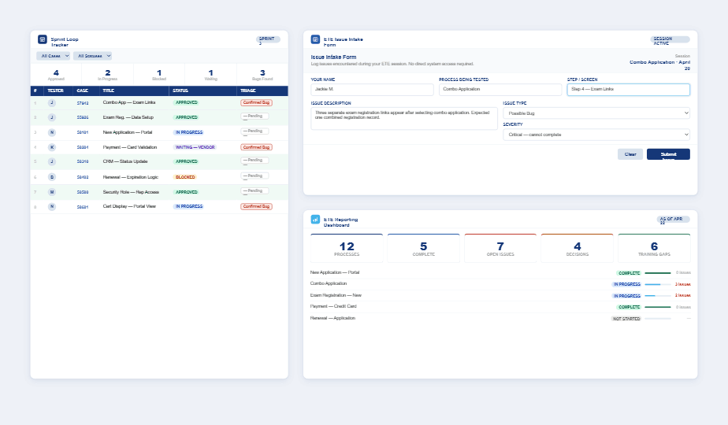Click the '3 issues' count for Combo Application
Screen dimensions: 728x425
pyautogui.click(x=682, y=284)
